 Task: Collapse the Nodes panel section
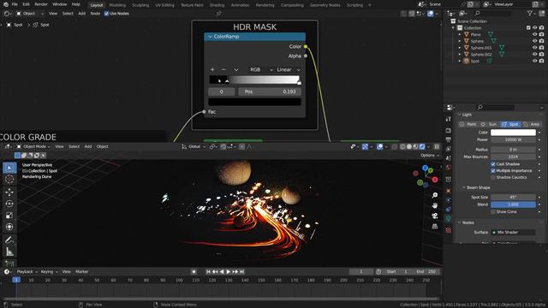coord(460,222)
